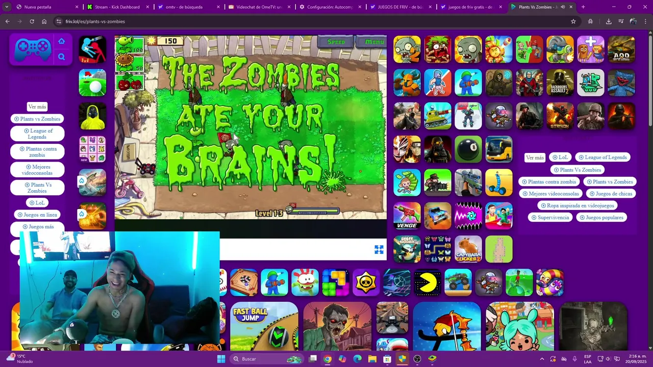Switch to the Stream - Kick Dashboard tab
This screenshot has height=367, width=653.
(x=117, y=7)
